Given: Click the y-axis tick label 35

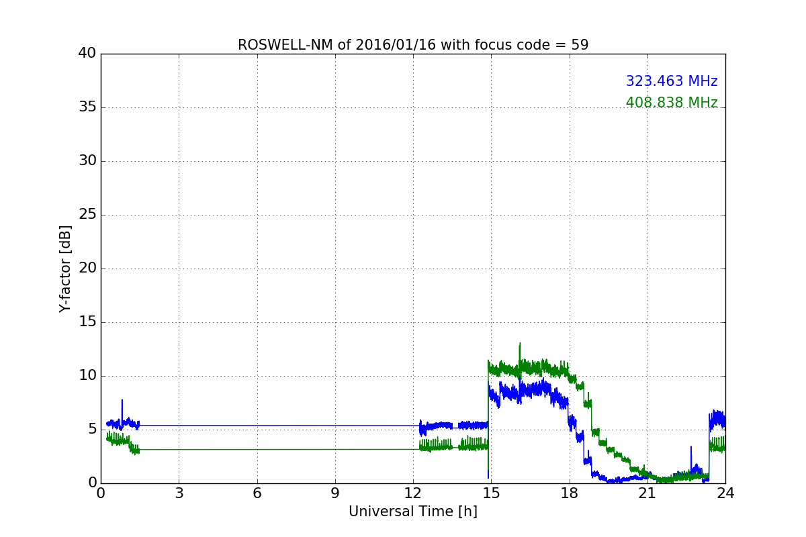Looking at the screenshot, I should 87,107.
